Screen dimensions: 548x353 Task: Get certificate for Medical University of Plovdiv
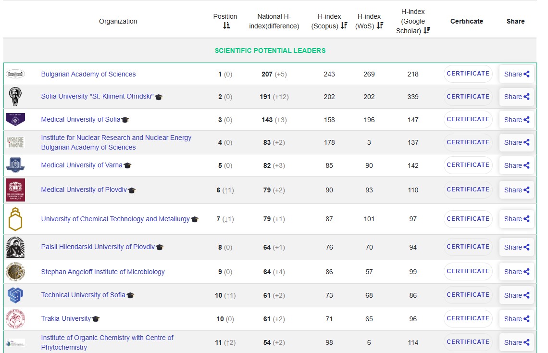(x=468, y=189)
